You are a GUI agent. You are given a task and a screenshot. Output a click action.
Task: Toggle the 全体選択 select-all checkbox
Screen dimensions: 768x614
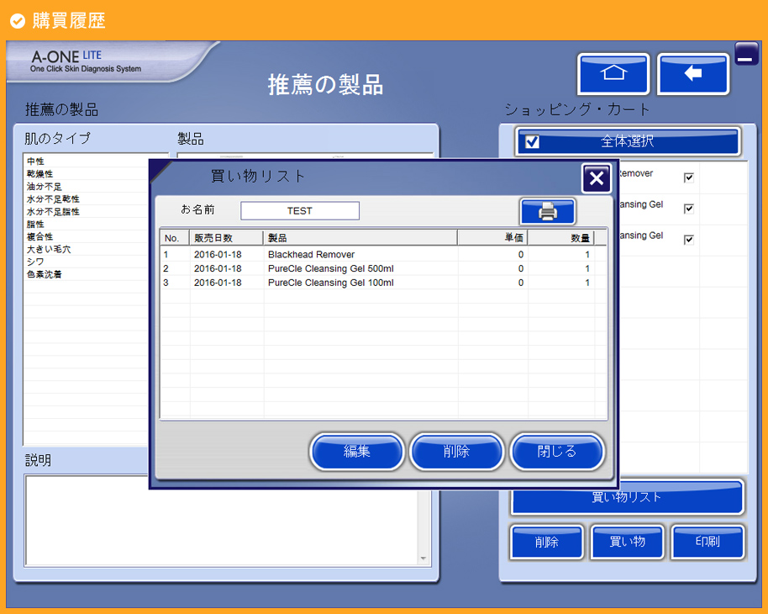pos(532,142)
